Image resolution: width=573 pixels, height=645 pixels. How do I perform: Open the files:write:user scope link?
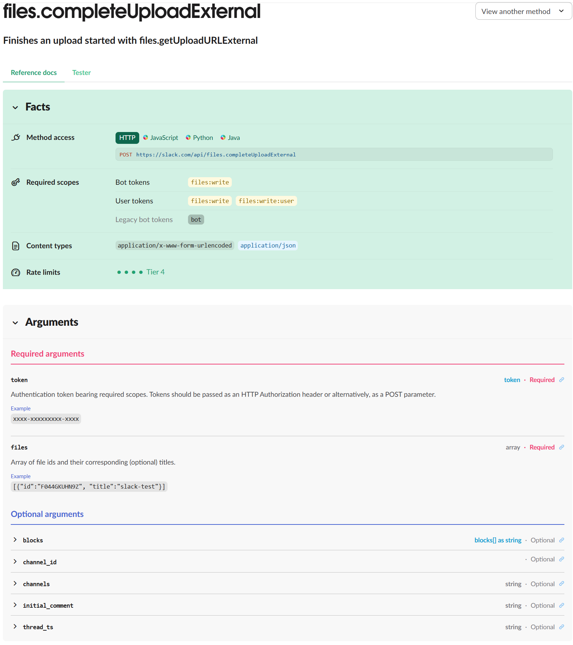(266, 201)
